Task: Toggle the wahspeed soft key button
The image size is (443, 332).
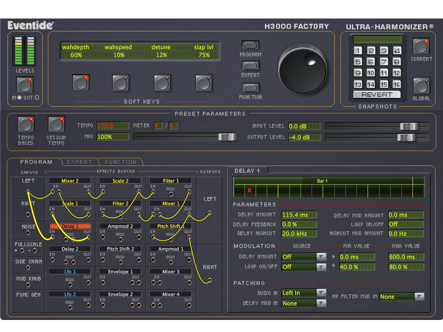Action: [x=121, y=82]
